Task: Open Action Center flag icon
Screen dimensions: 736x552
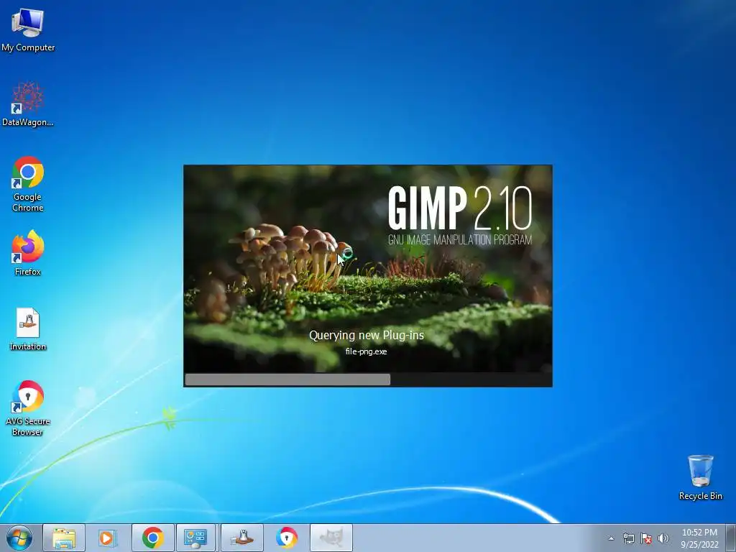Action: pyautogui.click(x=646, y=538)
